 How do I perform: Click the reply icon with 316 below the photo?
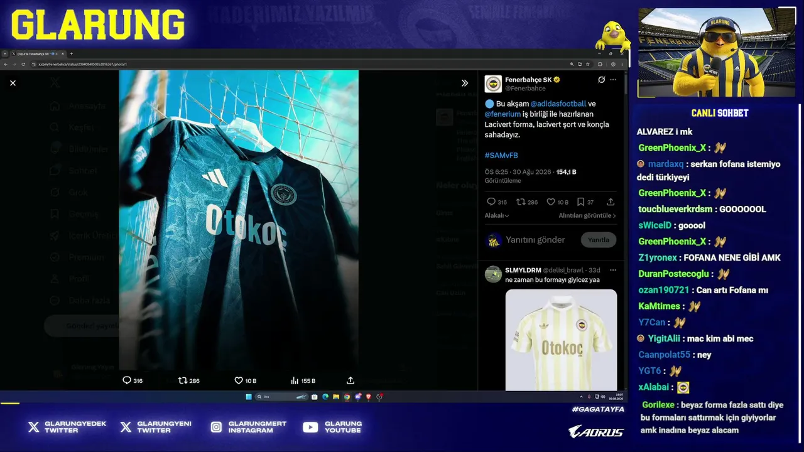click(127, 380)
